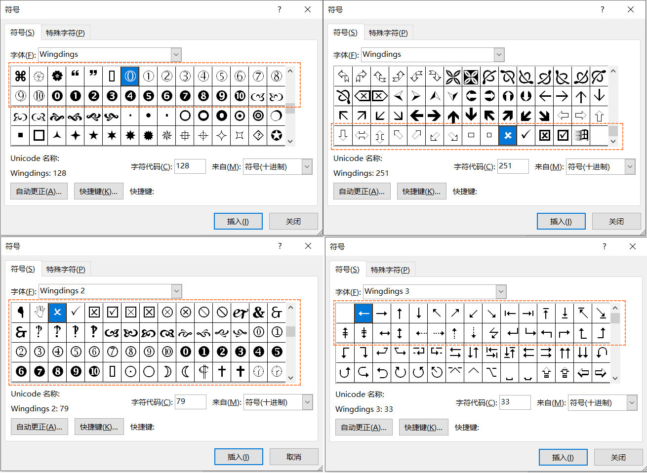Open 自动更正 in Wingdings 3 dialog
Viewport: 647px width, 473px height.
pos(364,428)
